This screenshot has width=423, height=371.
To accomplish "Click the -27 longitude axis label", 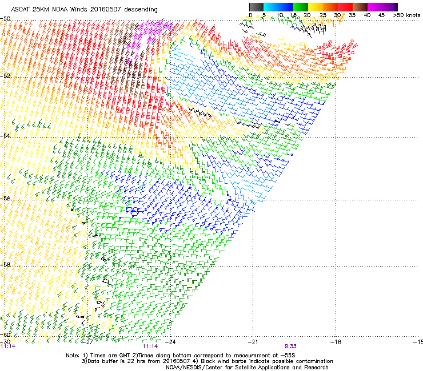I will click(x=87, y=342).
